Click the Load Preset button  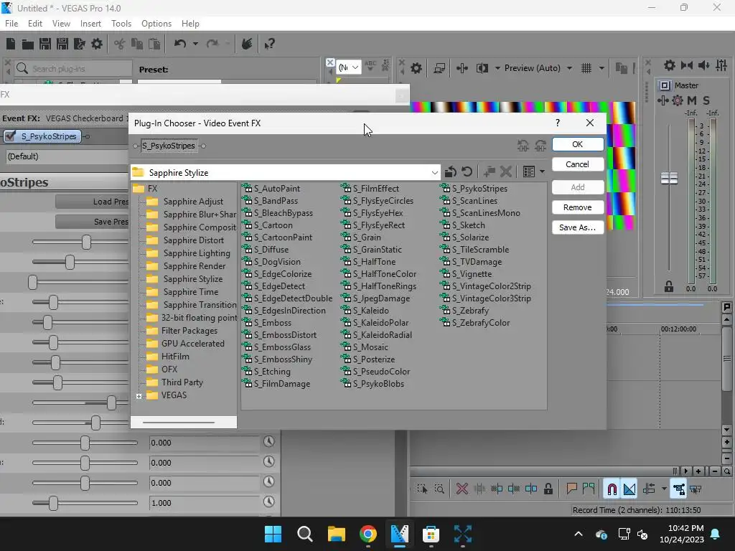[92, 202]
